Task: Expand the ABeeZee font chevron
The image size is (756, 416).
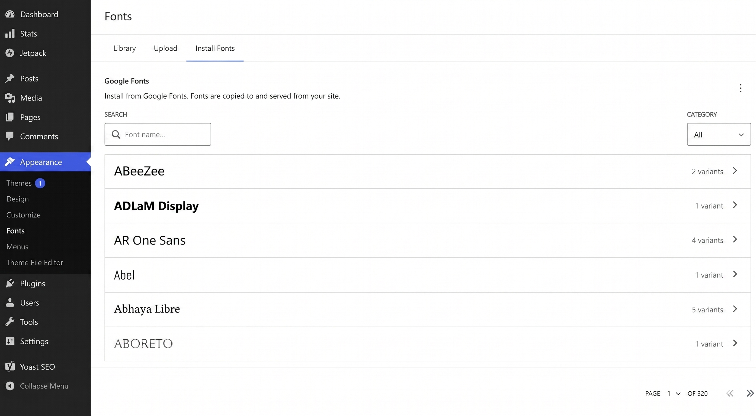Action: pyautogui.click(x=735, y=171)
